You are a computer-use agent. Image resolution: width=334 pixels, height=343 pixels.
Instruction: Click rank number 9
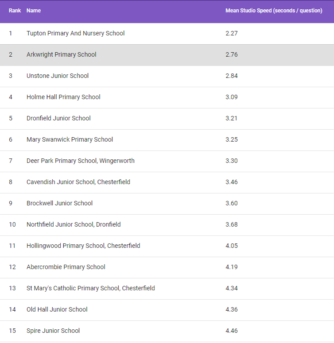point(11,203)
